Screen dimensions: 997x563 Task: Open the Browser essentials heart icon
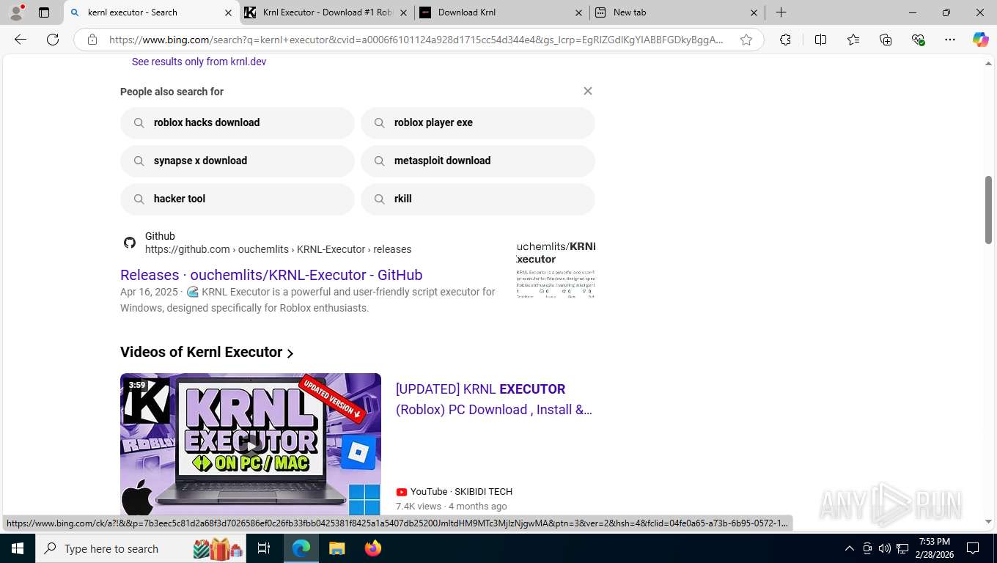918,40
